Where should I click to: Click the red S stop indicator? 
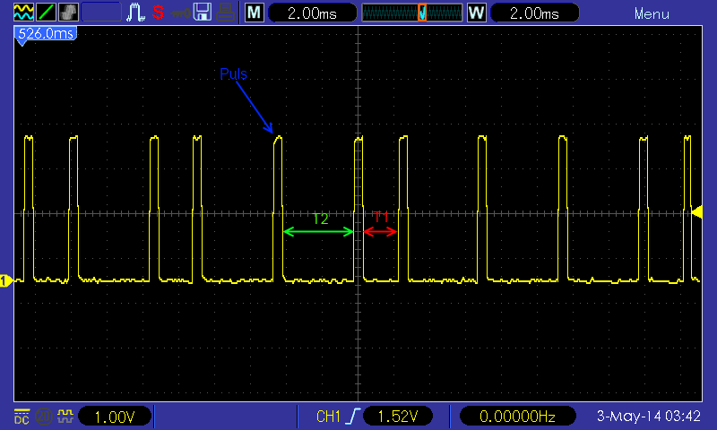pyautogui.click(x=158, y=13)
